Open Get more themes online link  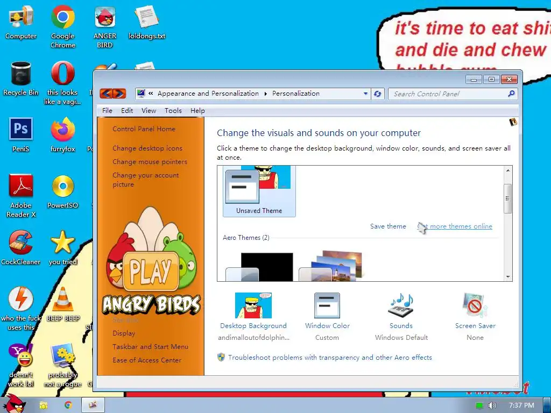454,226
